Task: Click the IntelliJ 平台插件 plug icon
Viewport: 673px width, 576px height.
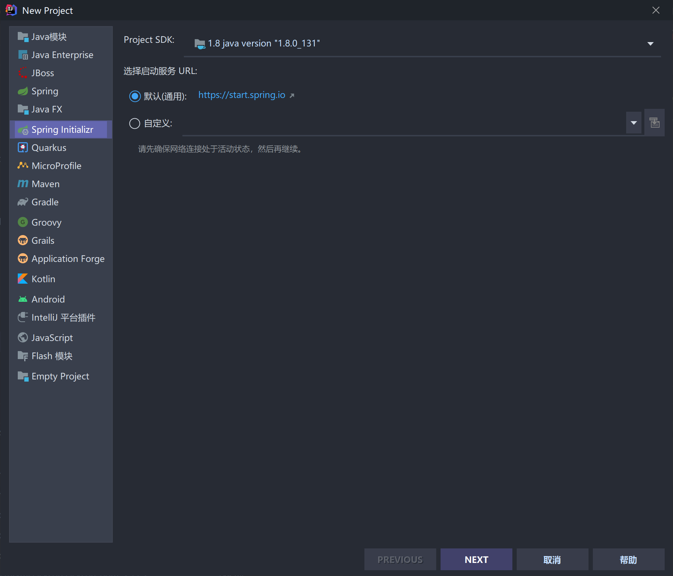Action: (x=23, y=317)
